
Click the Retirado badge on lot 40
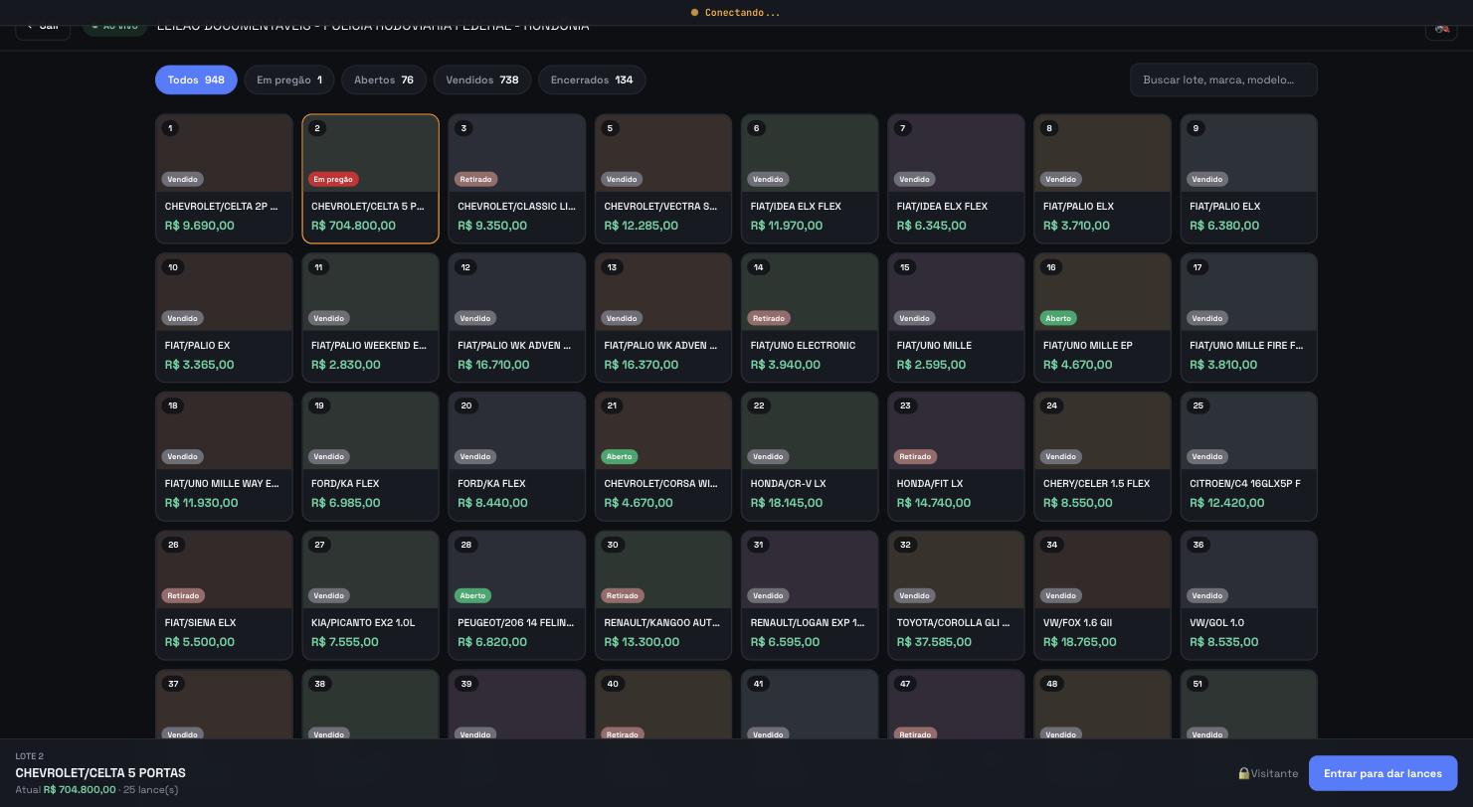[x=623, y=734]
